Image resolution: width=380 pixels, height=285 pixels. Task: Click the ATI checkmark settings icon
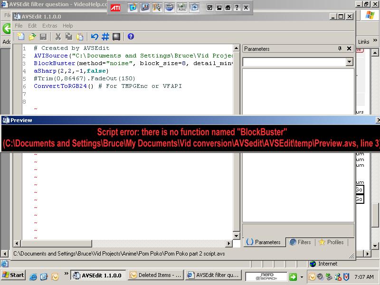210,8
